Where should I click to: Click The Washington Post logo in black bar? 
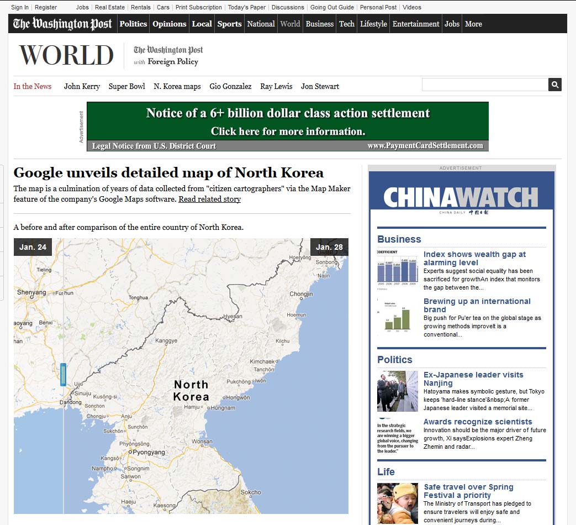coord(62,24)
